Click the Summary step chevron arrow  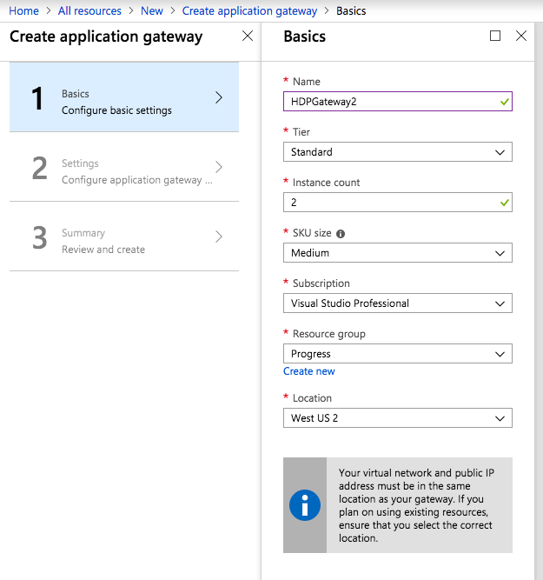[x=219, y=237]
